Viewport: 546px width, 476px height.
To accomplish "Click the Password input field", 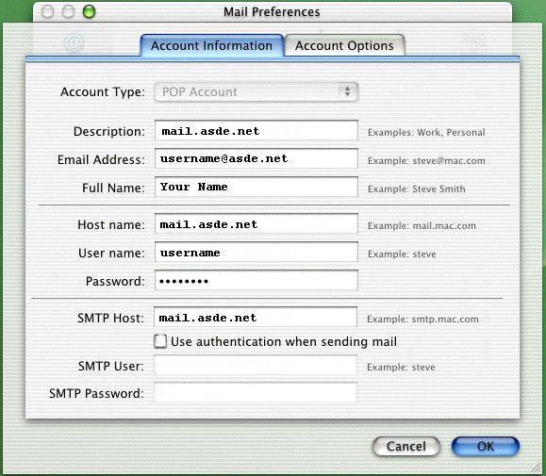I will (256, 280).
